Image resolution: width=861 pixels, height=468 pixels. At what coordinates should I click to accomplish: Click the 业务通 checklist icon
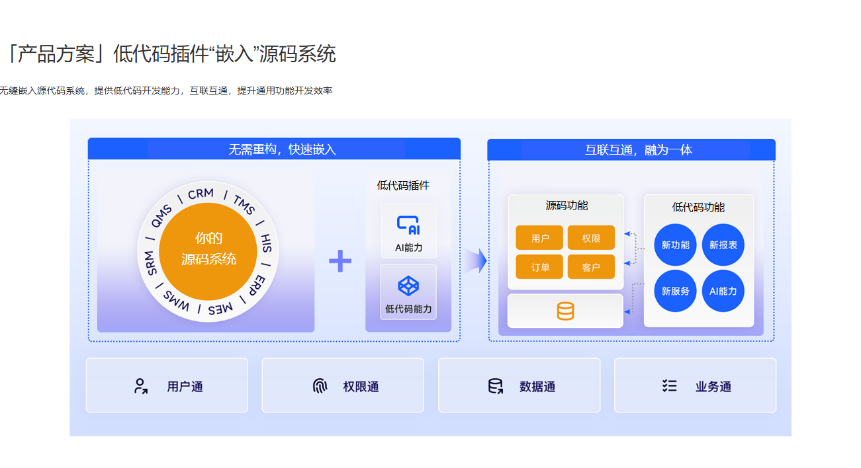tap(670, 386)
